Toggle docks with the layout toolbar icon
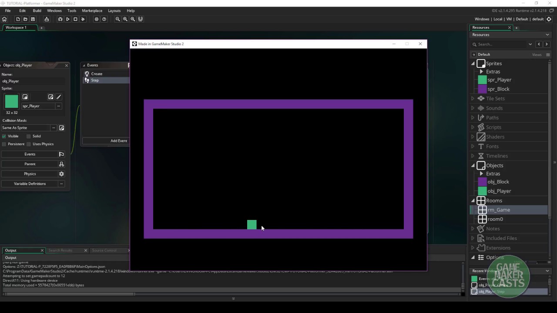This screenshot has height=313, width=557. [x=141, y=19]
